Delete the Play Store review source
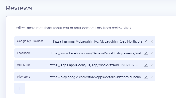The image size is (176, 98). (x=152, y=77)
